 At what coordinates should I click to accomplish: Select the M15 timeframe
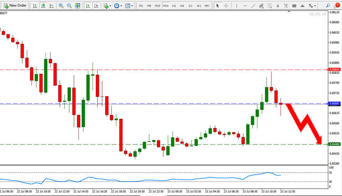point(157,6)
